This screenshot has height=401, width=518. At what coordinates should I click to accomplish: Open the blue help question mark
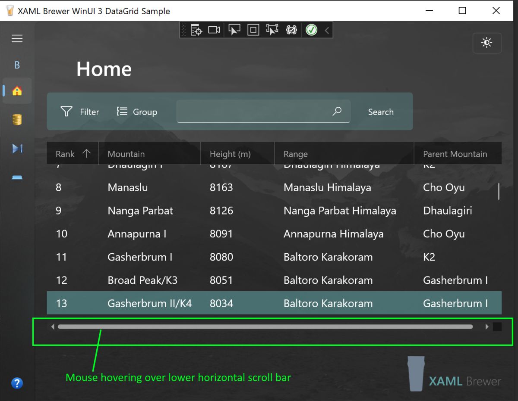[17, 383]
